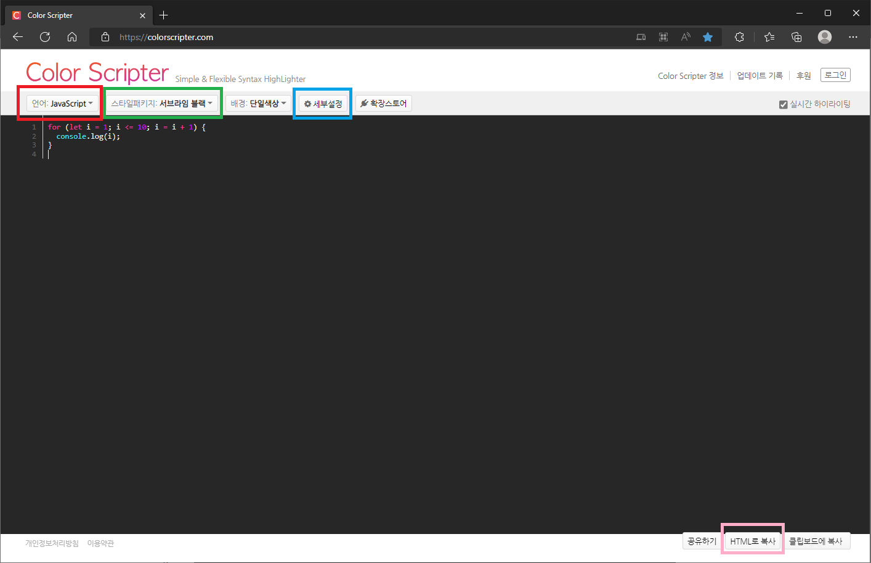Click the 'for' keyword in code
Image resolution: width=871 pixels, height=563 pixels.
click(x=54, y=127)
